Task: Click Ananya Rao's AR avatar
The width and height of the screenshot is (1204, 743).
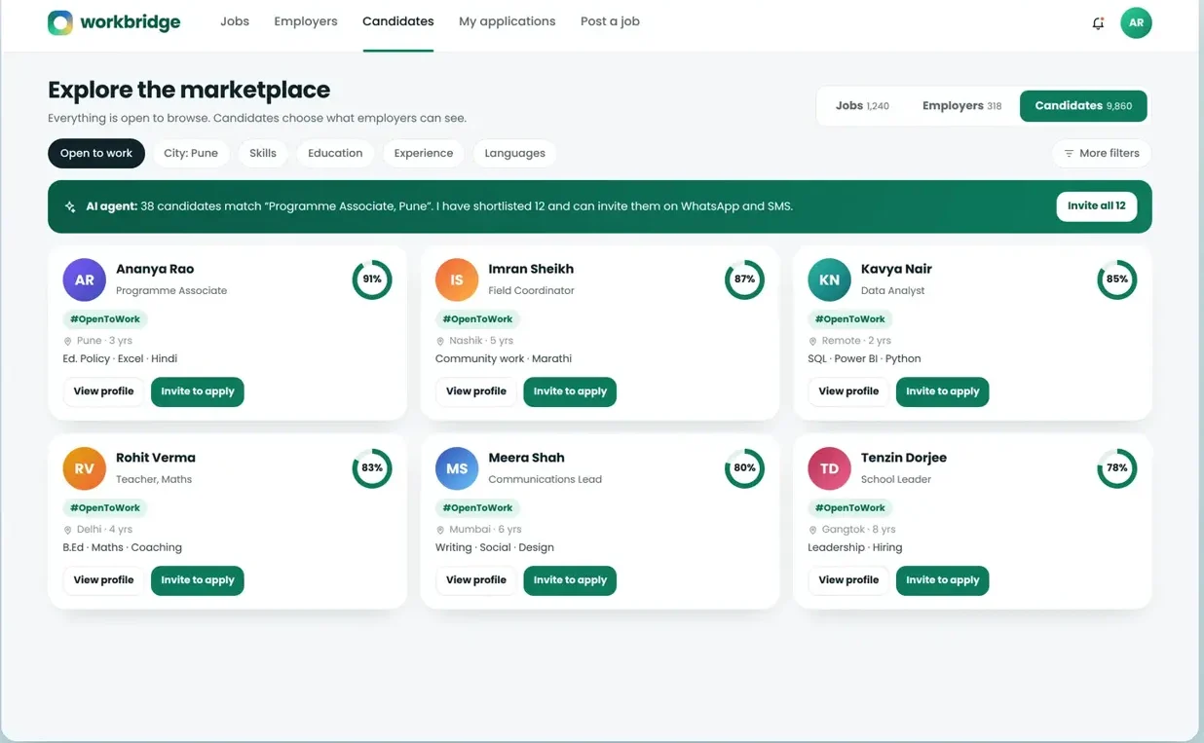Action: click(85, 279)
